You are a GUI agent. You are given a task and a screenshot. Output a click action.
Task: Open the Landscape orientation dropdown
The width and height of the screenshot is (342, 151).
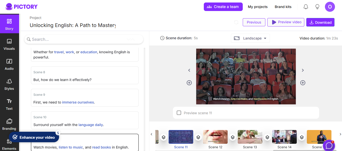[x=250, y=38]
